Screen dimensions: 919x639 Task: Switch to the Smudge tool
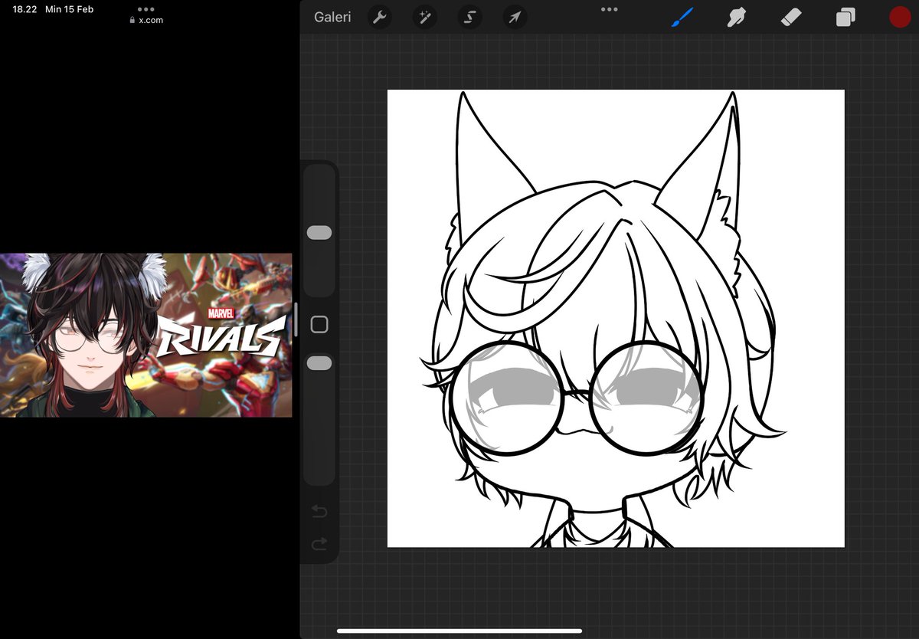[x=737, y=16]
